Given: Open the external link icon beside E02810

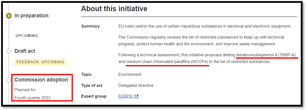Looking at the screenshot, I should [137, 96].
